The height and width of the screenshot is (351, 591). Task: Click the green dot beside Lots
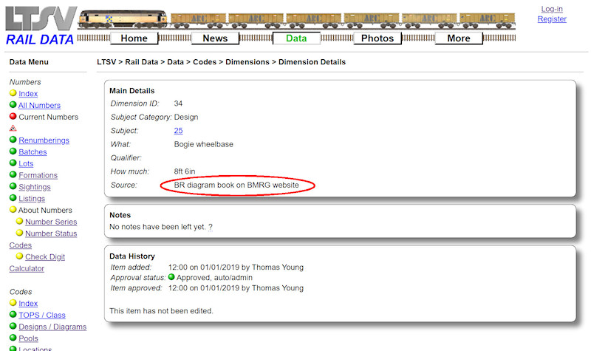point(13,163)
